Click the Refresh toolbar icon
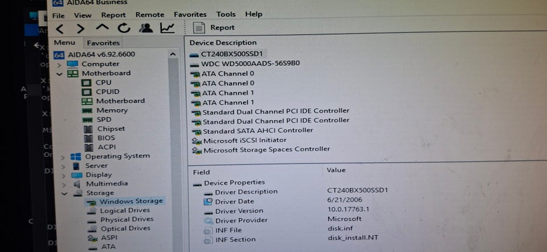This screenshot has width=547, height=252. [x=124, y=28]
